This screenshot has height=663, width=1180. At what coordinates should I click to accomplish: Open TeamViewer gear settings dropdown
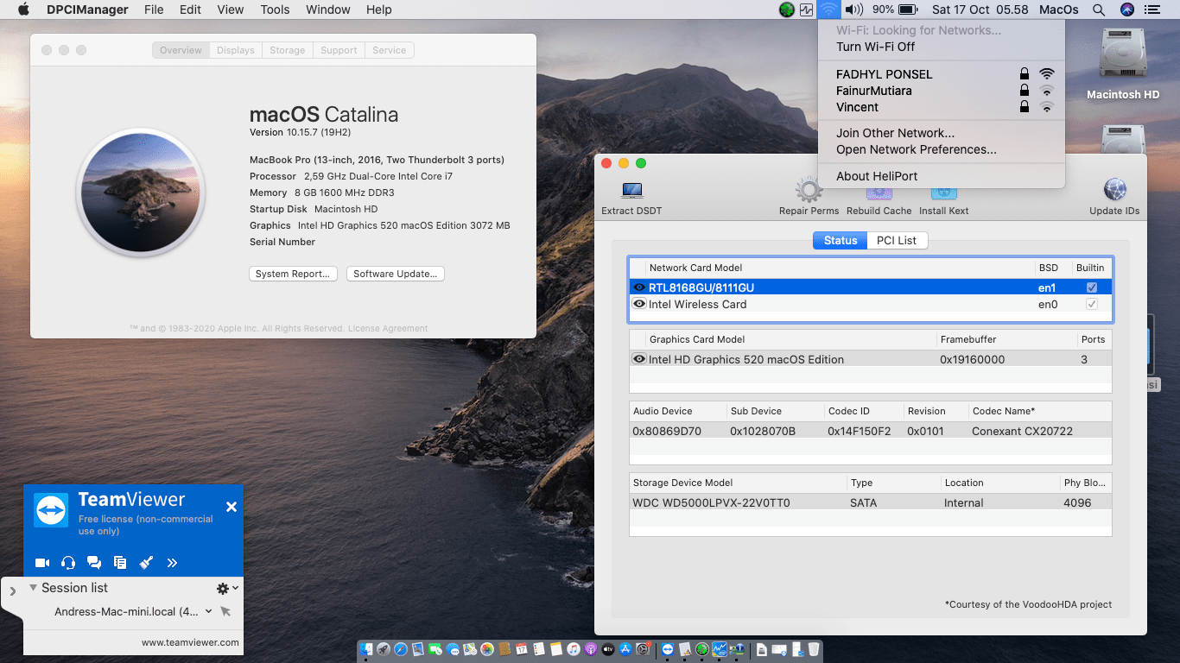click(x=227, y=588)
